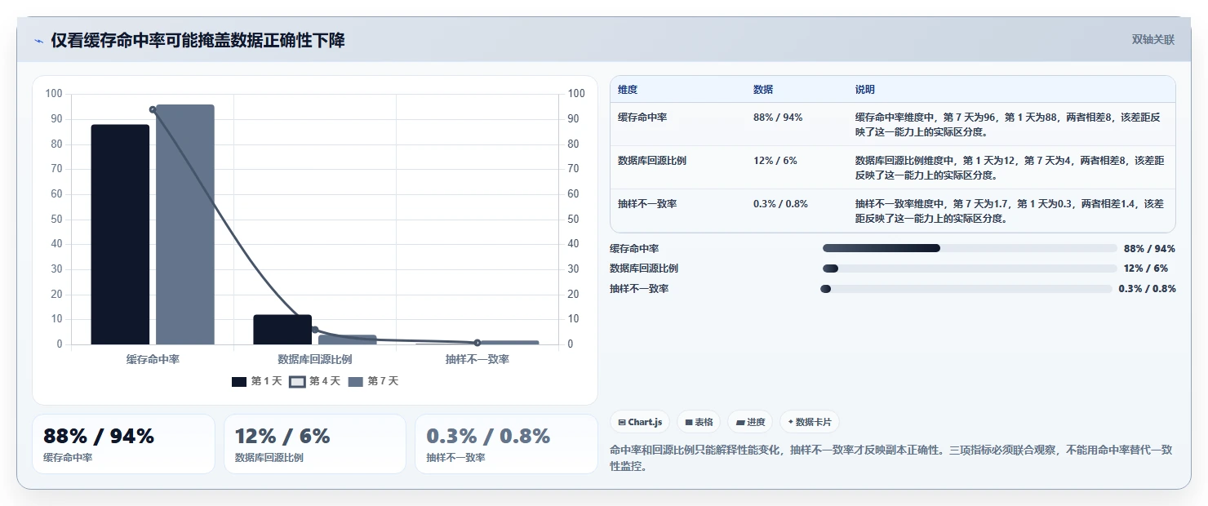Click the star icon in 数据卡片 tag
The width and height of the screenshot is (1208, 506).
[790, 423]
